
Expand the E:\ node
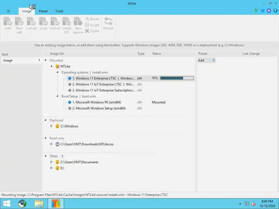point(51,168)
